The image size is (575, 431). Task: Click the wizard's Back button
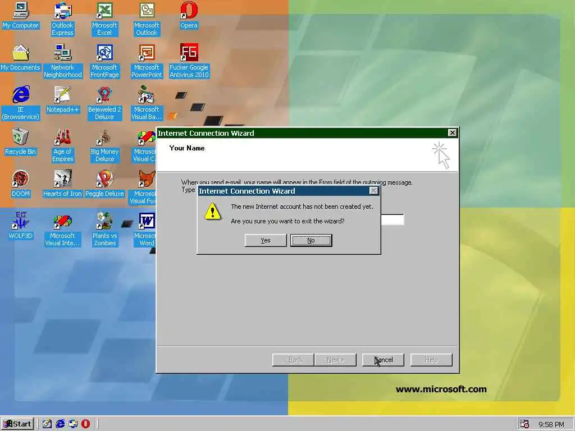(x=293, y=360)
